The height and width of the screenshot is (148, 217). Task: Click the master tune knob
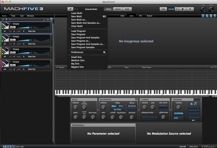[x=211, y=9]
